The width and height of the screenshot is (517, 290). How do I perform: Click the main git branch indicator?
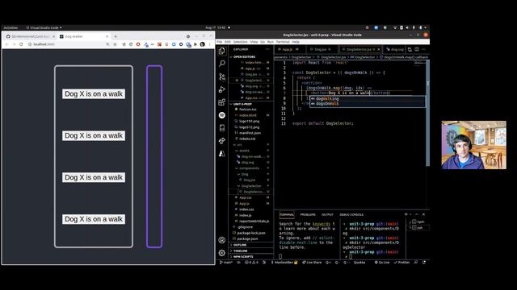(226, 263)
